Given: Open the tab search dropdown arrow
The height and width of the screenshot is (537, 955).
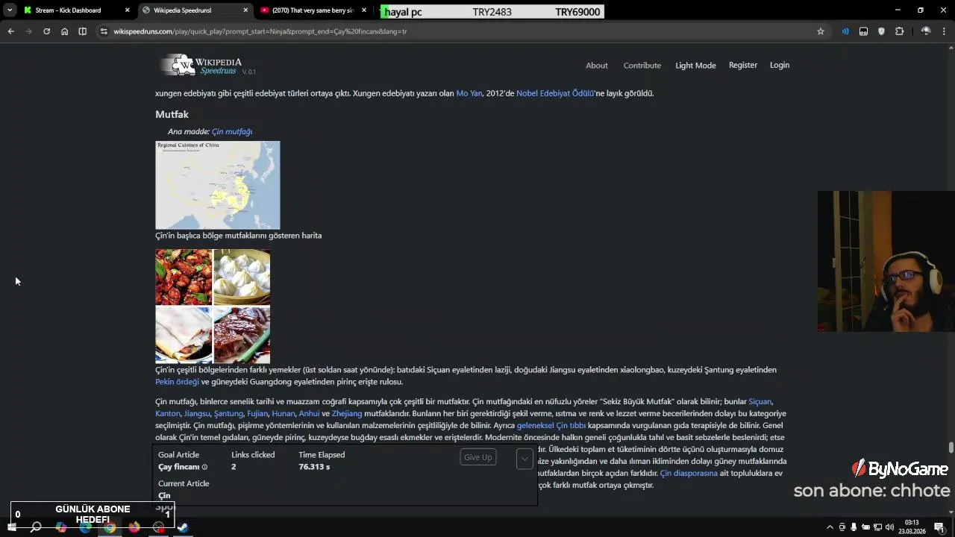Looking at the screenshot, I should click(9, 10).
